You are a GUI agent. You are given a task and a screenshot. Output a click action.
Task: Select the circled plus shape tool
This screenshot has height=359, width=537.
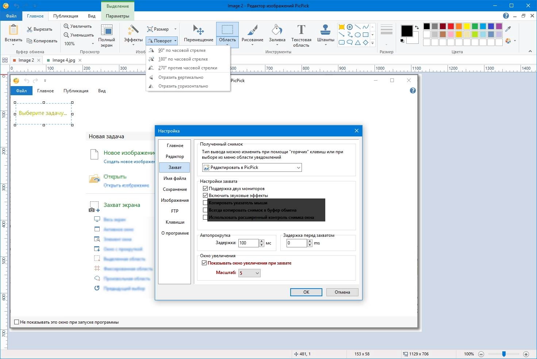350,27
